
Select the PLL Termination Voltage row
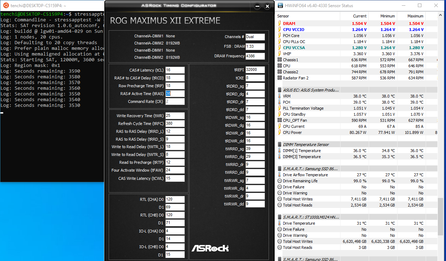coord(357,108)
